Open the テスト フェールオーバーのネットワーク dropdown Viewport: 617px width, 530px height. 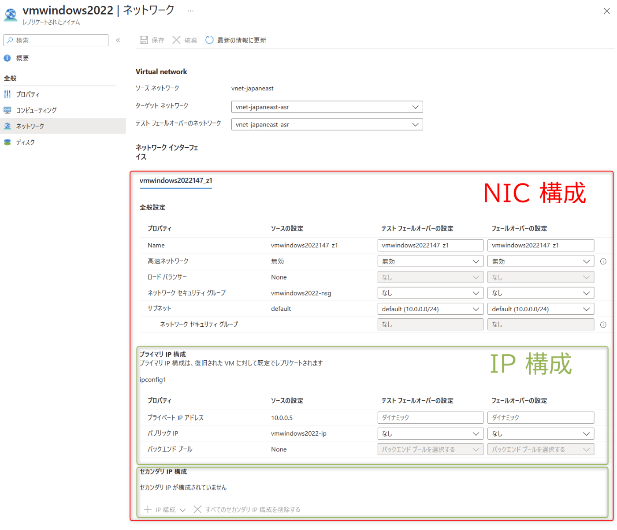point(327,125)
